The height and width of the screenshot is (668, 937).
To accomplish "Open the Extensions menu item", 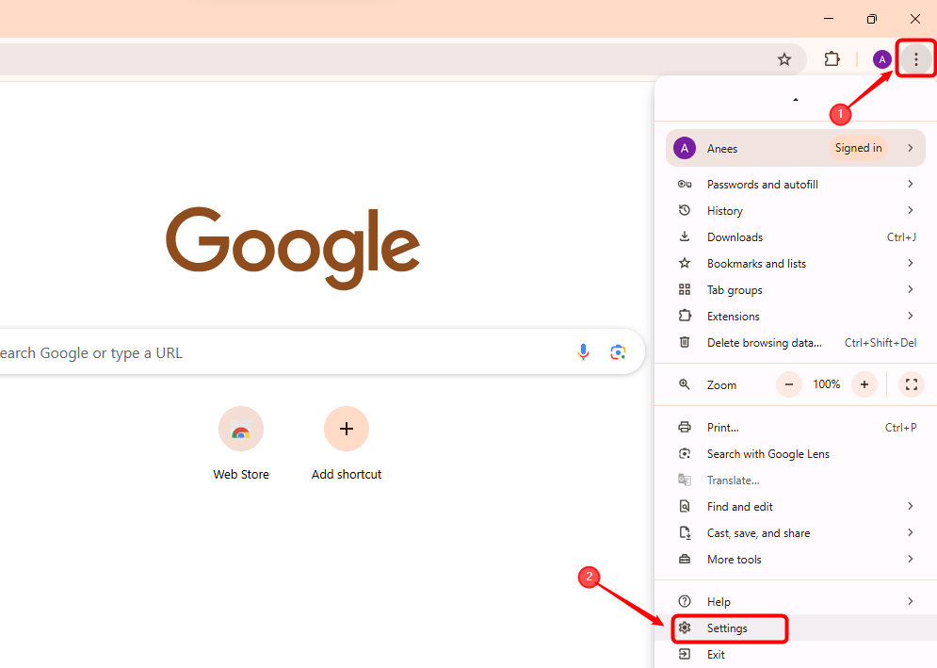I will point(796,316).
